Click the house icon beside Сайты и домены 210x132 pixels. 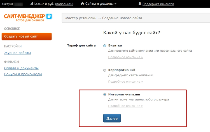82,4
